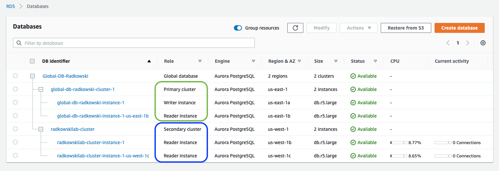499x171 pixels.
Task: Select radio for radkowskilab-cluster-instance-1
Action: click(15, 142)
